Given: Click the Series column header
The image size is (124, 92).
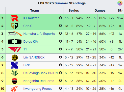Looking at the screenshot, I should tap(74, 11).
